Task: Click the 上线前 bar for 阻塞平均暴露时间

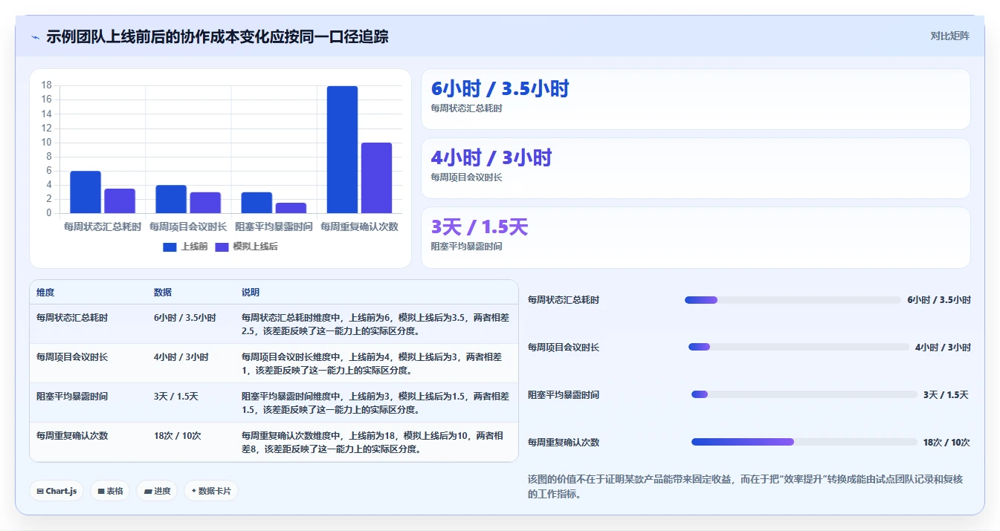Action: pos(257,203)
